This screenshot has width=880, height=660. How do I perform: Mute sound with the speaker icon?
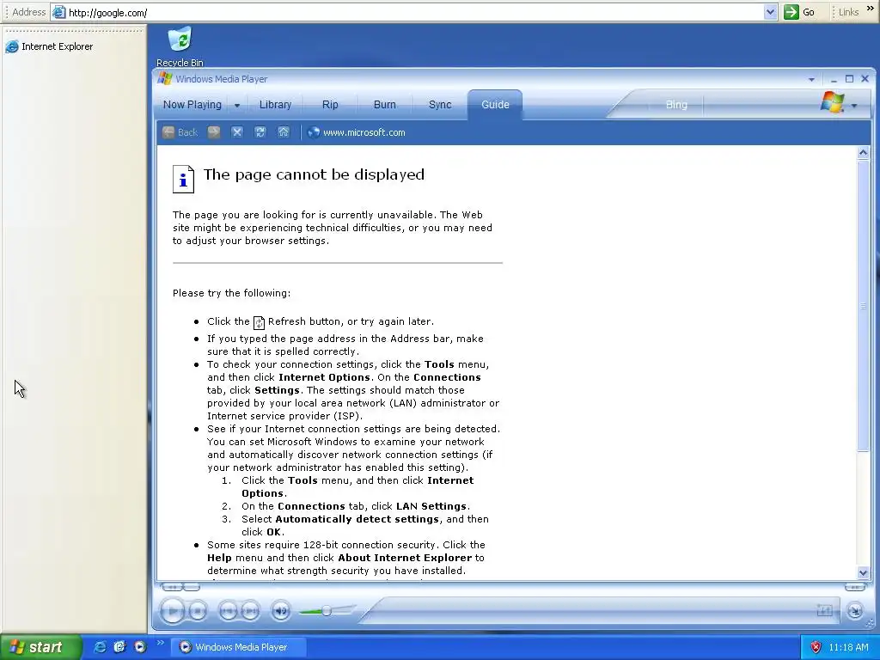pos(281,611)
